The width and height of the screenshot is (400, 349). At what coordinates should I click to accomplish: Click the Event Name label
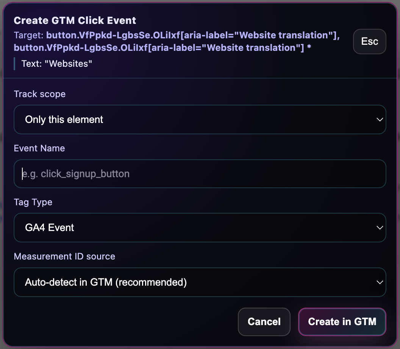pos(39,148)
